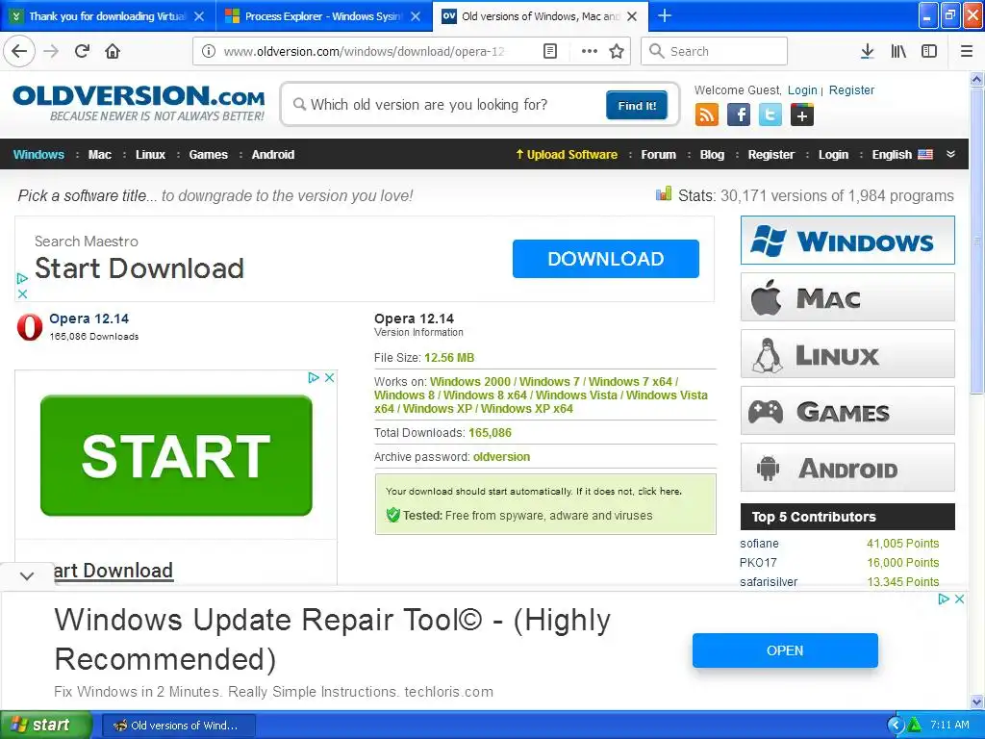Image resolution: width=985 pixels, height=739 pixels.
Task: Click the Opera logo icon
Action: (x=30, y=327)
